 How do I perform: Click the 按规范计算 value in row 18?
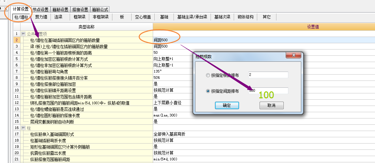(163, 140)
